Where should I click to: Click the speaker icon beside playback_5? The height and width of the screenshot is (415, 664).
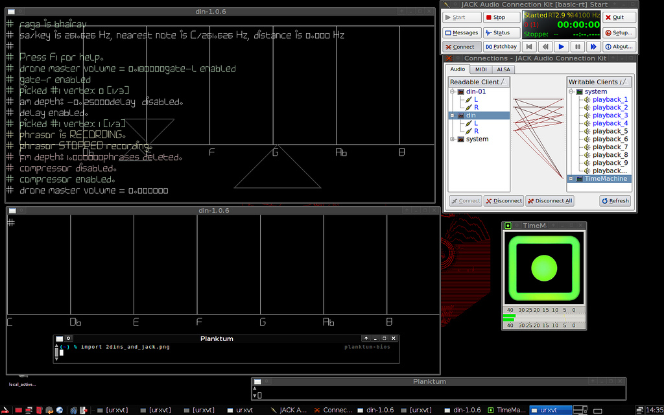pos(587,131)
